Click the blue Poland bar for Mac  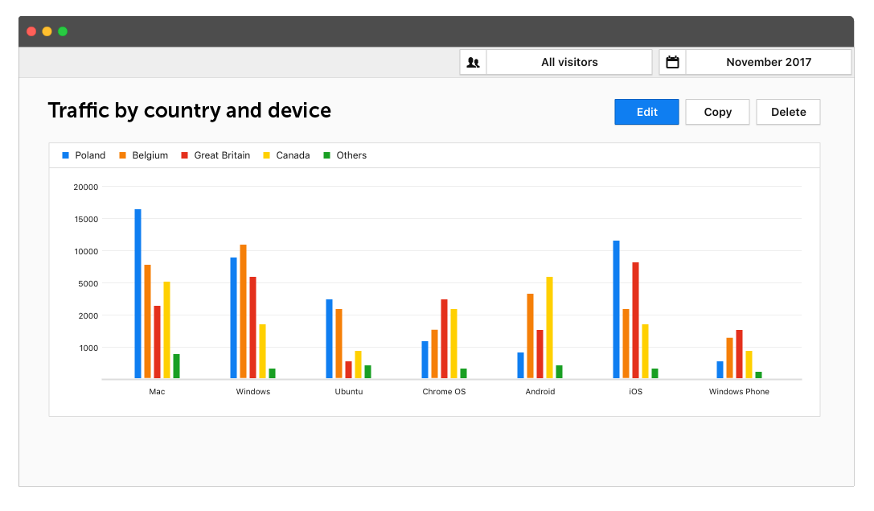click(137, 294)
